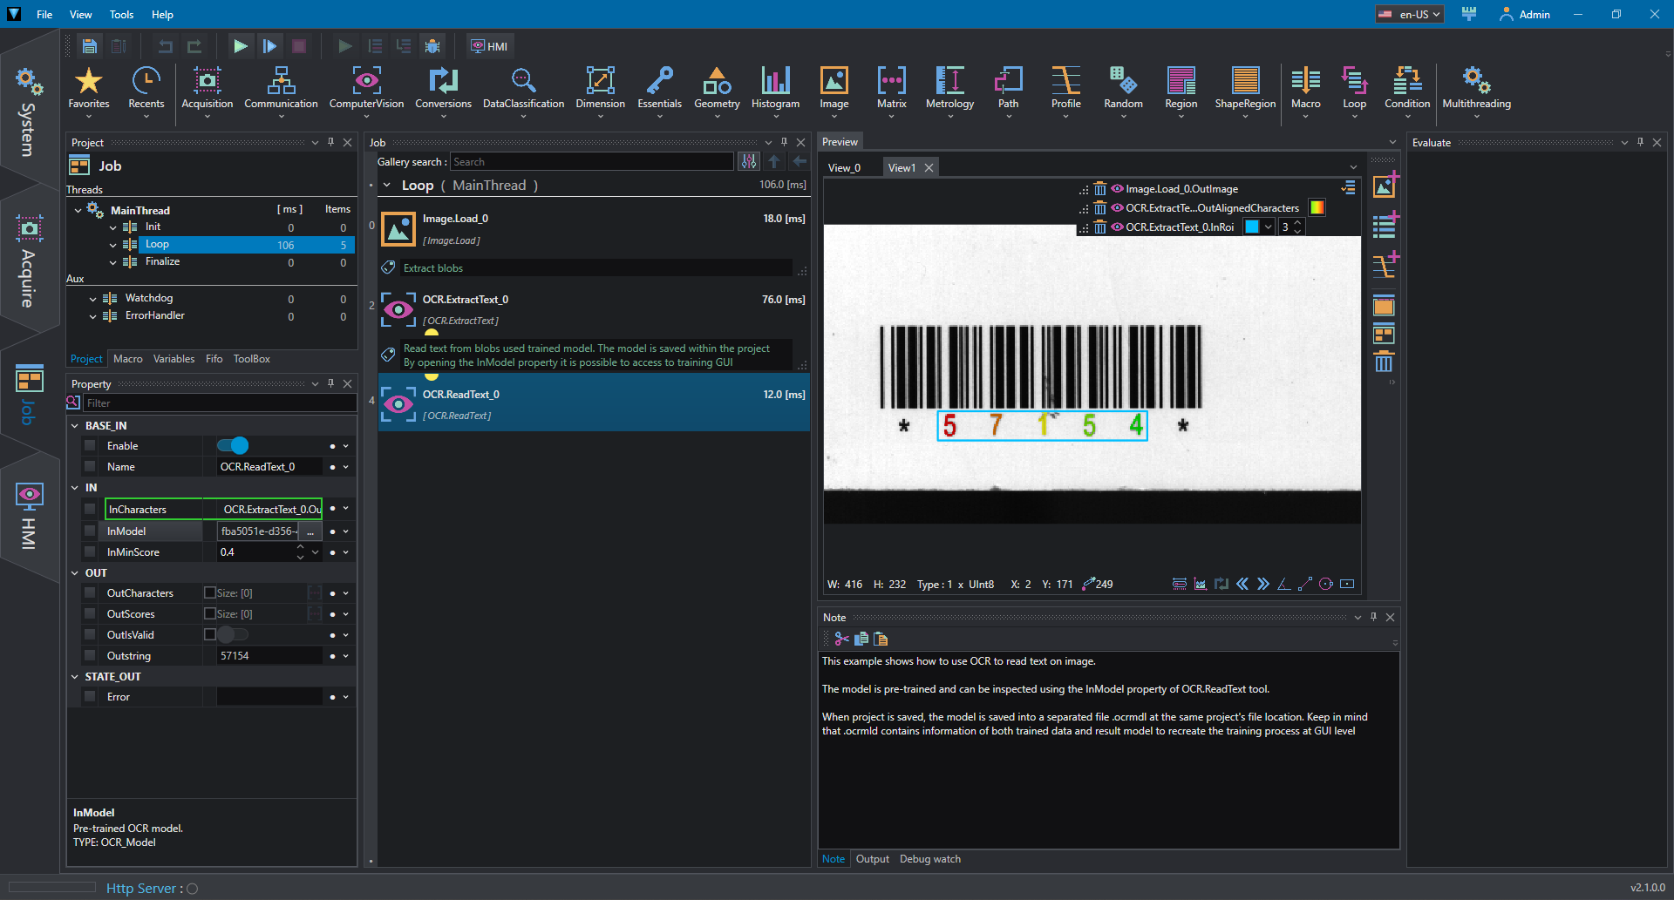Image resolution: width=1674 pixels, height=900 pixels.
Task: Click inside the Gallery search field
Action: [593, 161]
